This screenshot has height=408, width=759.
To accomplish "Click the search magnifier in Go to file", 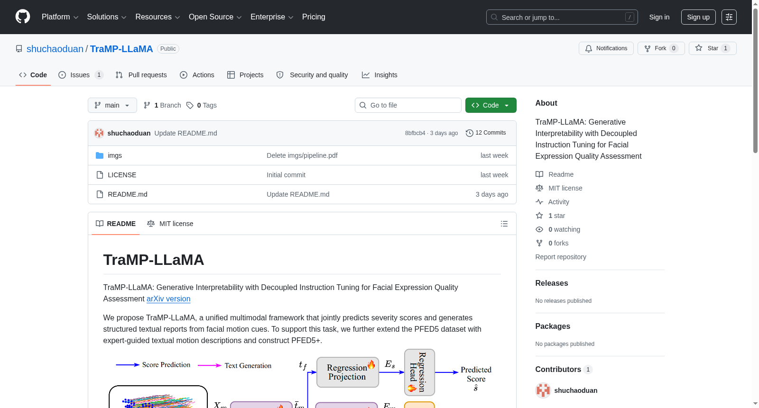I will point(363,105).
